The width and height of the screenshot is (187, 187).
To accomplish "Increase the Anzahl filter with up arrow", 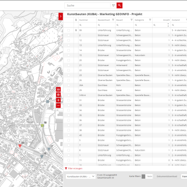I will tap(168, 24).
